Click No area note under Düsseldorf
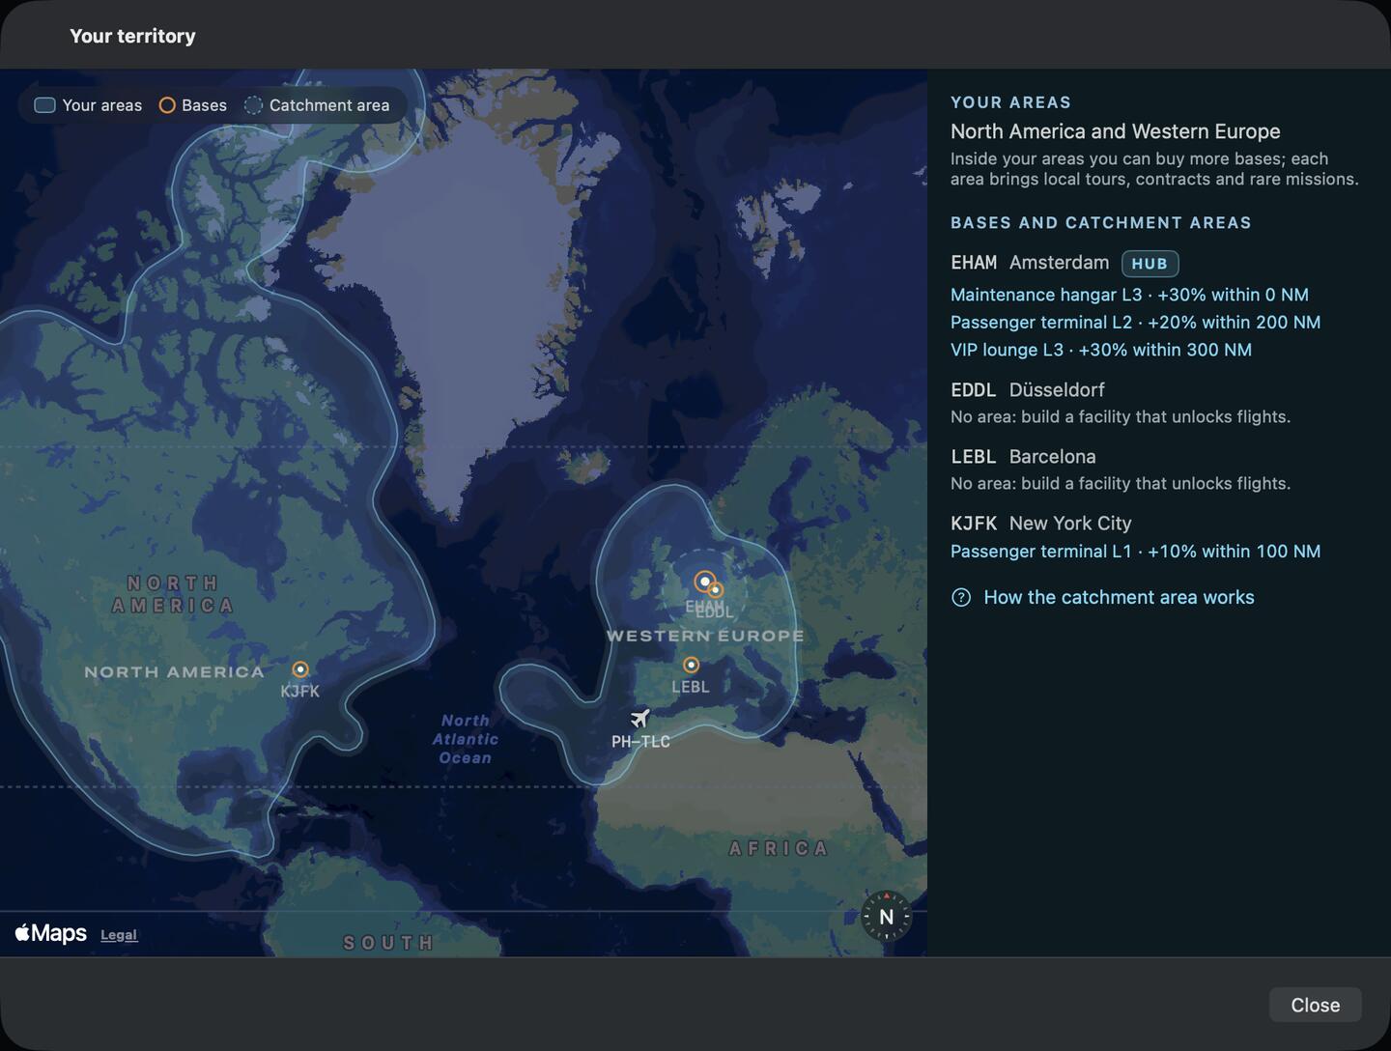This screenshot has height=1051, width=1391. click(1121, 417)
